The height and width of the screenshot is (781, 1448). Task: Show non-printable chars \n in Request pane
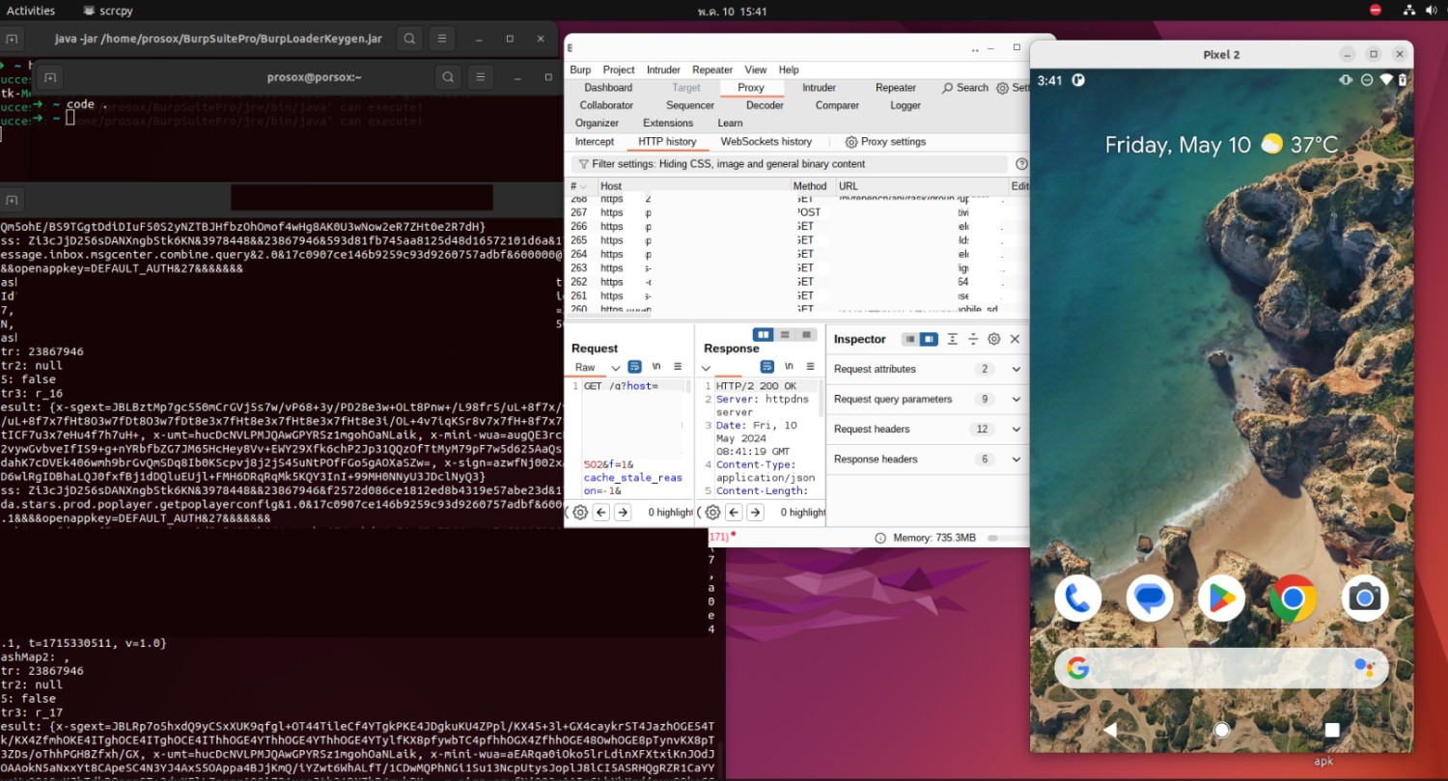tap(656, 367)
